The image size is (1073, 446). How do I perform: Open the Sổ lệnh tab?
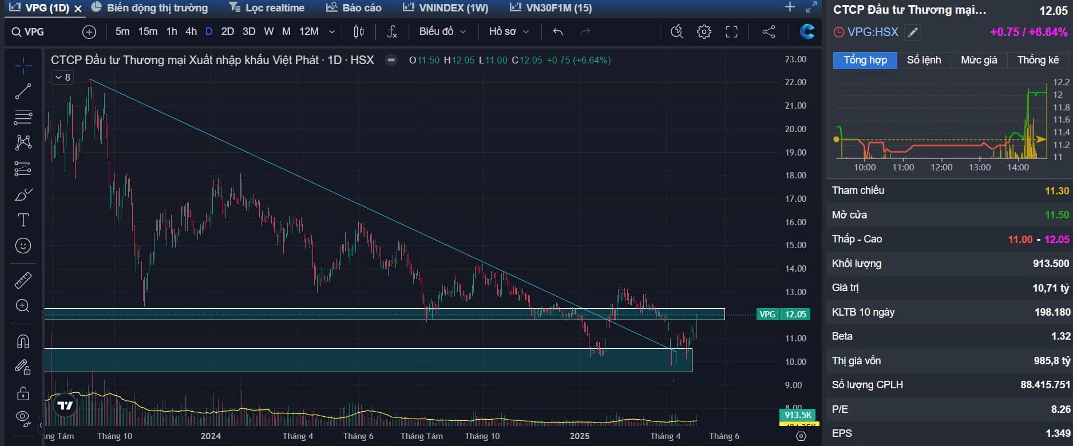[924, 60]
